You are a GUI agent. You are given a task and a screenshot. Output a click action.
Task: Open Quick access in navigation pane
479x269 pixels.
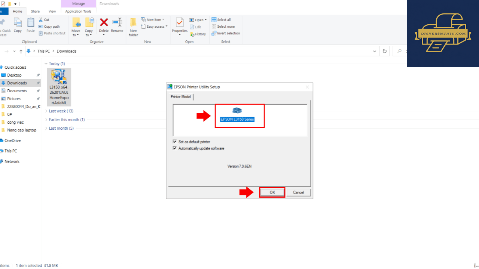point(15,67)
